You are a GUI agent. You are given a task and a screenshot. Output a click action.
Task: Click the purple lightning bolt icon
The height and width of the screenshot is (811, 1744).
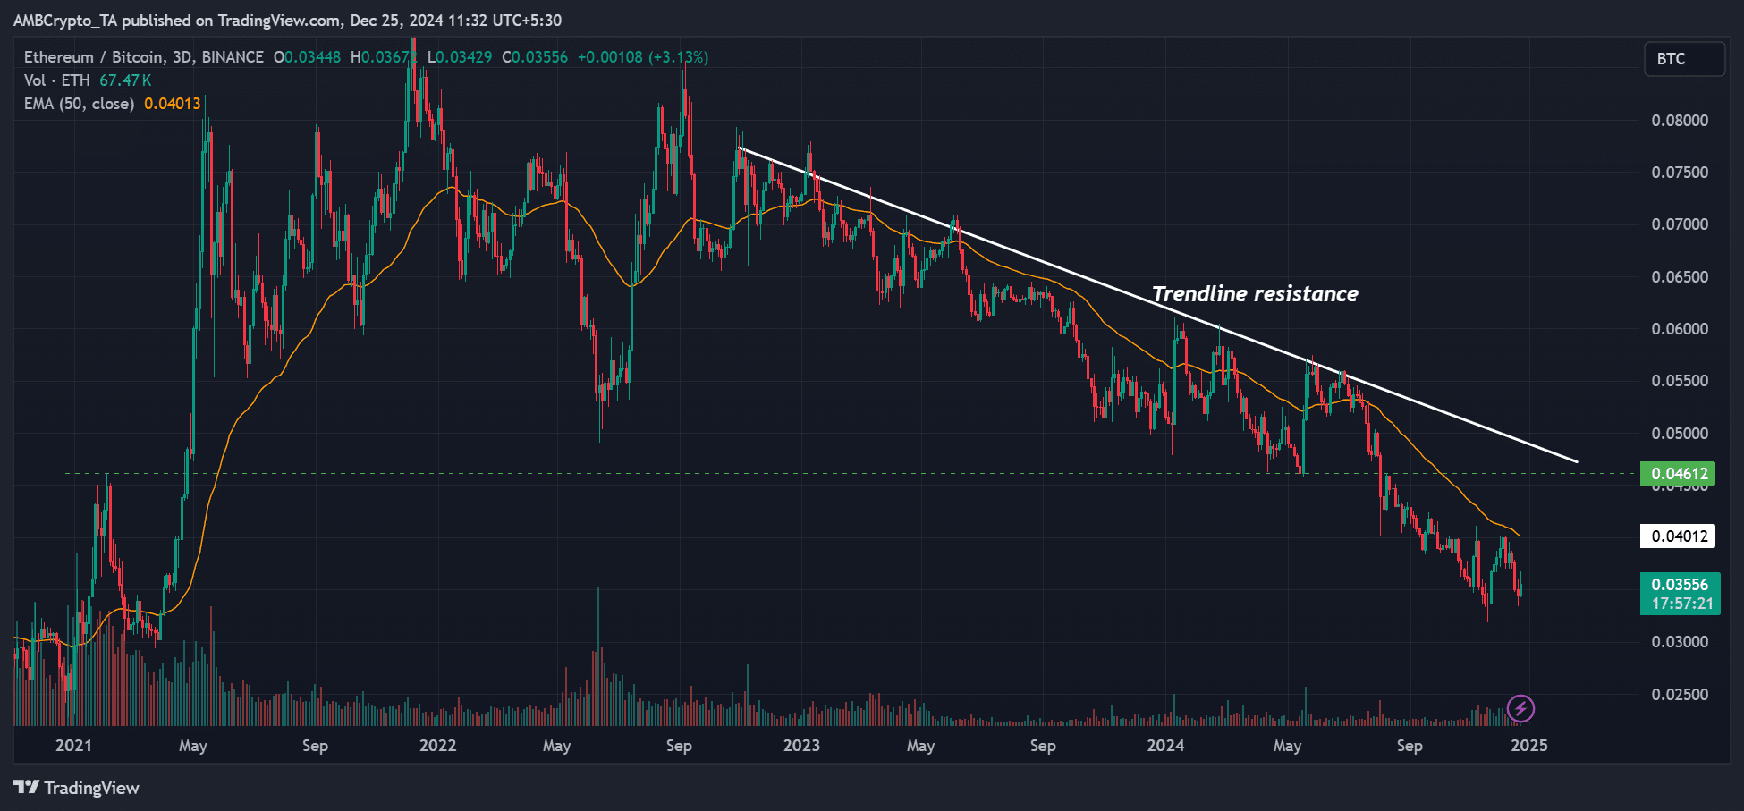point(1520,709)
